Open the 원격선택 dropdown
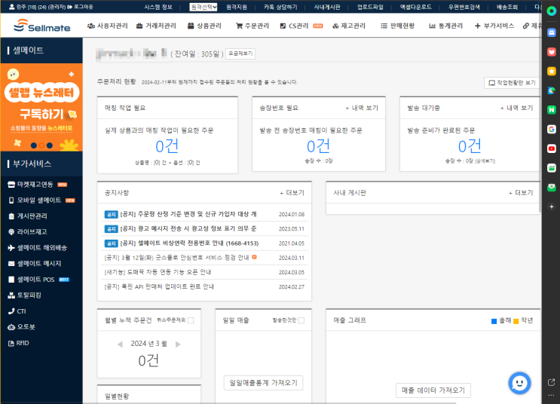The width and height of the screenshot is (560, 404). coord(203,7)
